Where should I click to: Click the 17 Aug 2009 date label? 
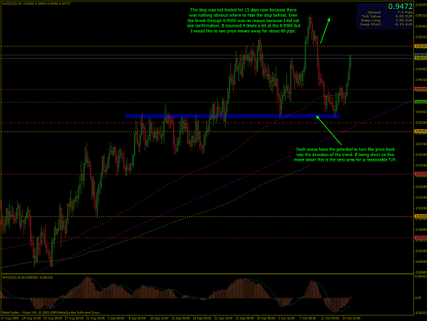pyautogui.click(x=10, y=318)
